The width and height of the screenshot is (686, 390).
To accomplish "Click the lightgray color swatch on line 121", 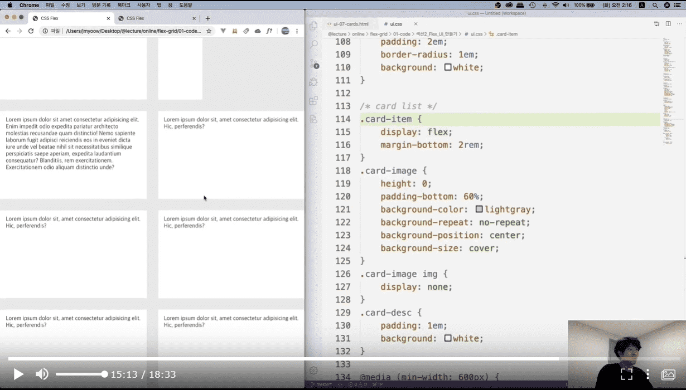I will coord(479,209).
